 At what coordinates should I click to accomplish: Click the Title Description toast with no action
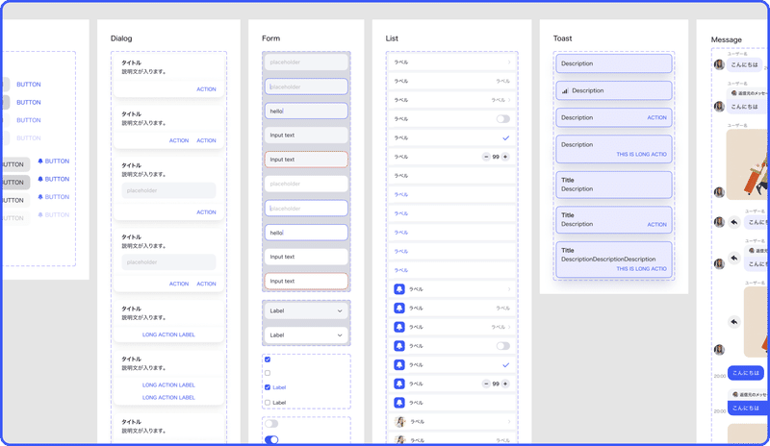coord(614,185)
